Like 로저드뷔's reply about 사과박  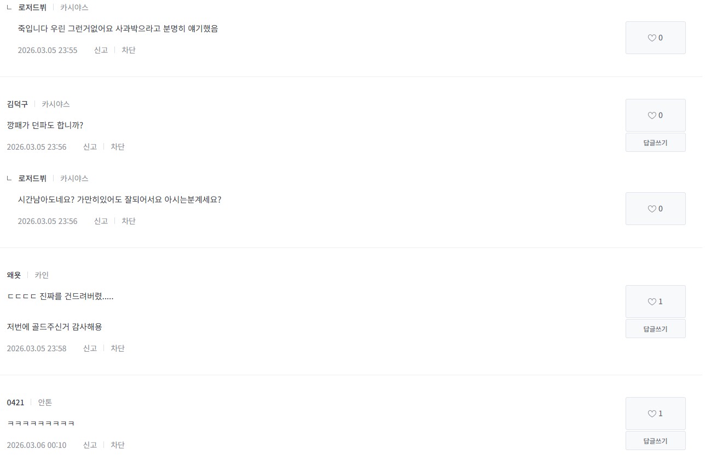(655, 38)
